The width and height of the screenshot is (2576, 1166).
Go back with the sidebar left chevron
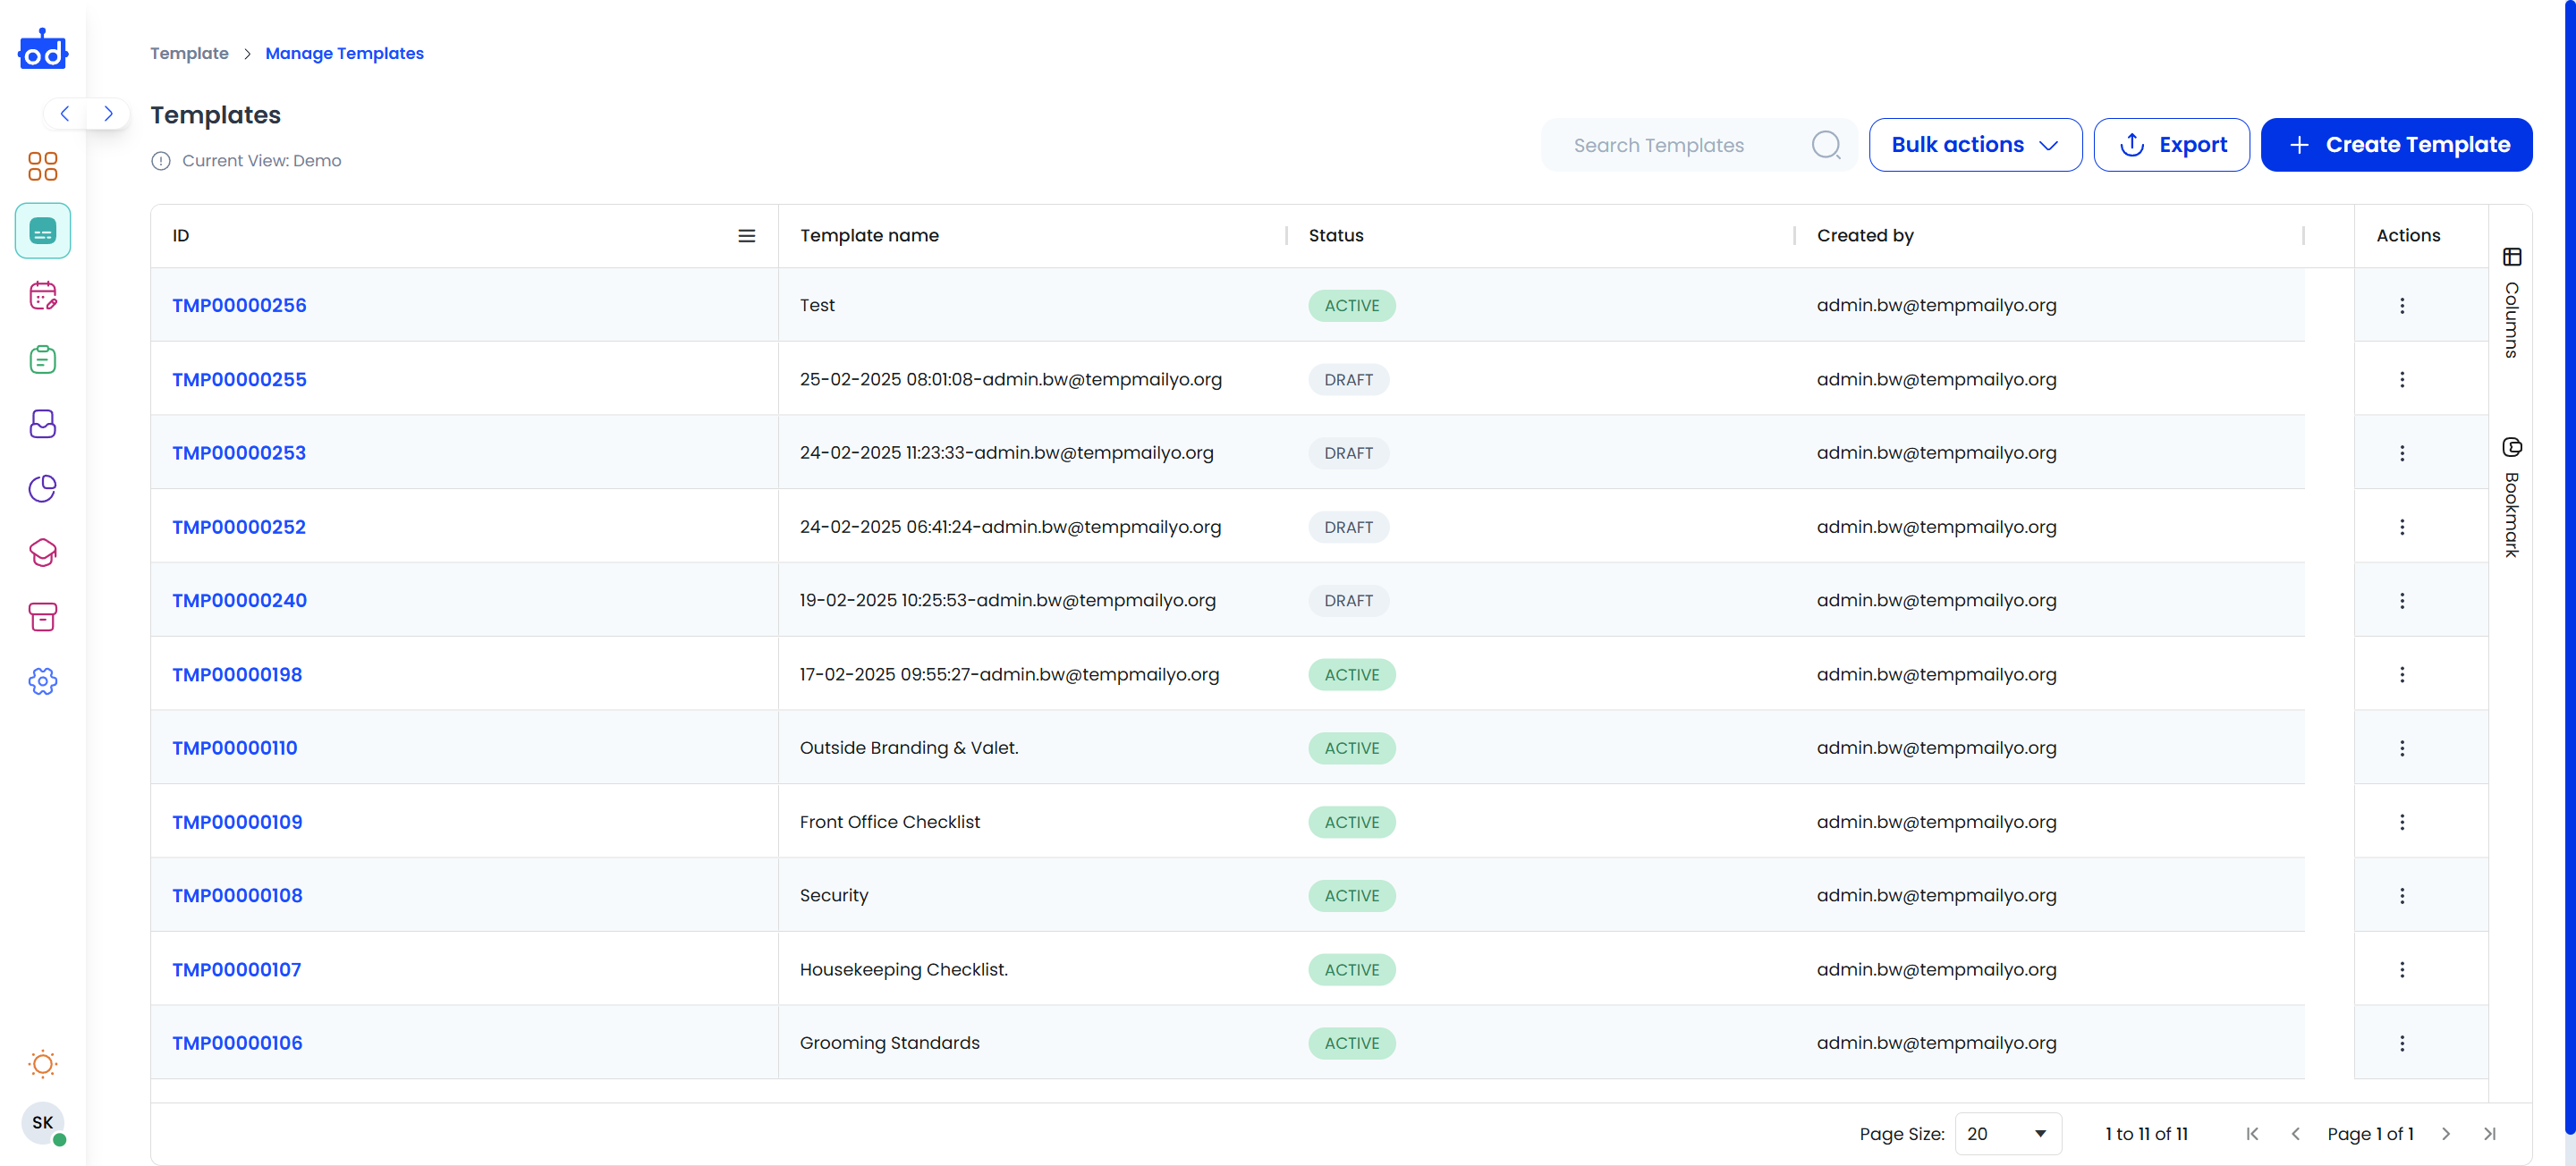click(65, 113)
